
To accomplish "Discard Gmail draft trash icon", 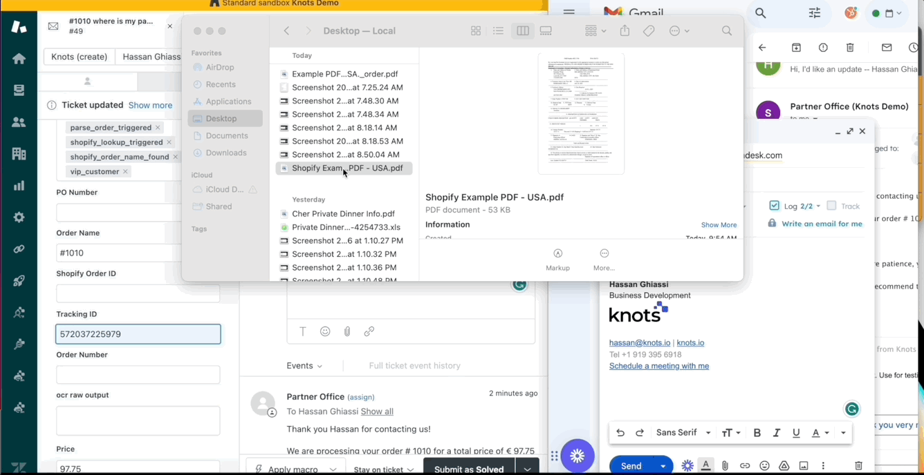I will 858,466.
